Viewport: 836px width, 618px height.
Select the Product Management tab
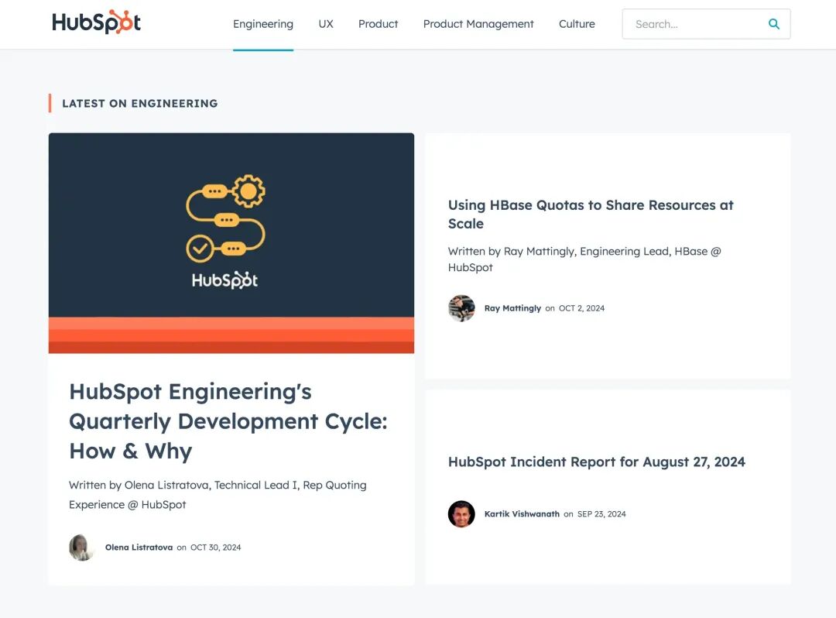[x=478, y=24]
